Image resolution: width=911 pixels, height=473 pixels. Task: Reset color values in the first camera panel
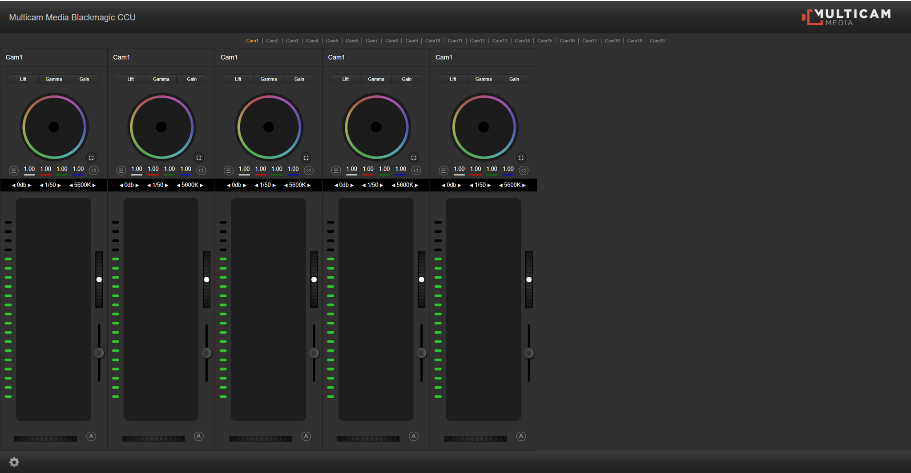[94, 170]
